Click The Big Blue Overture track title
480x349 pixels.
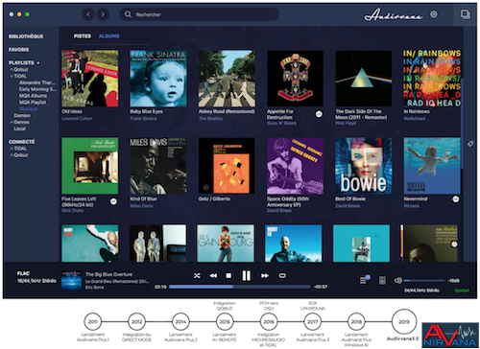coord(108,274)
